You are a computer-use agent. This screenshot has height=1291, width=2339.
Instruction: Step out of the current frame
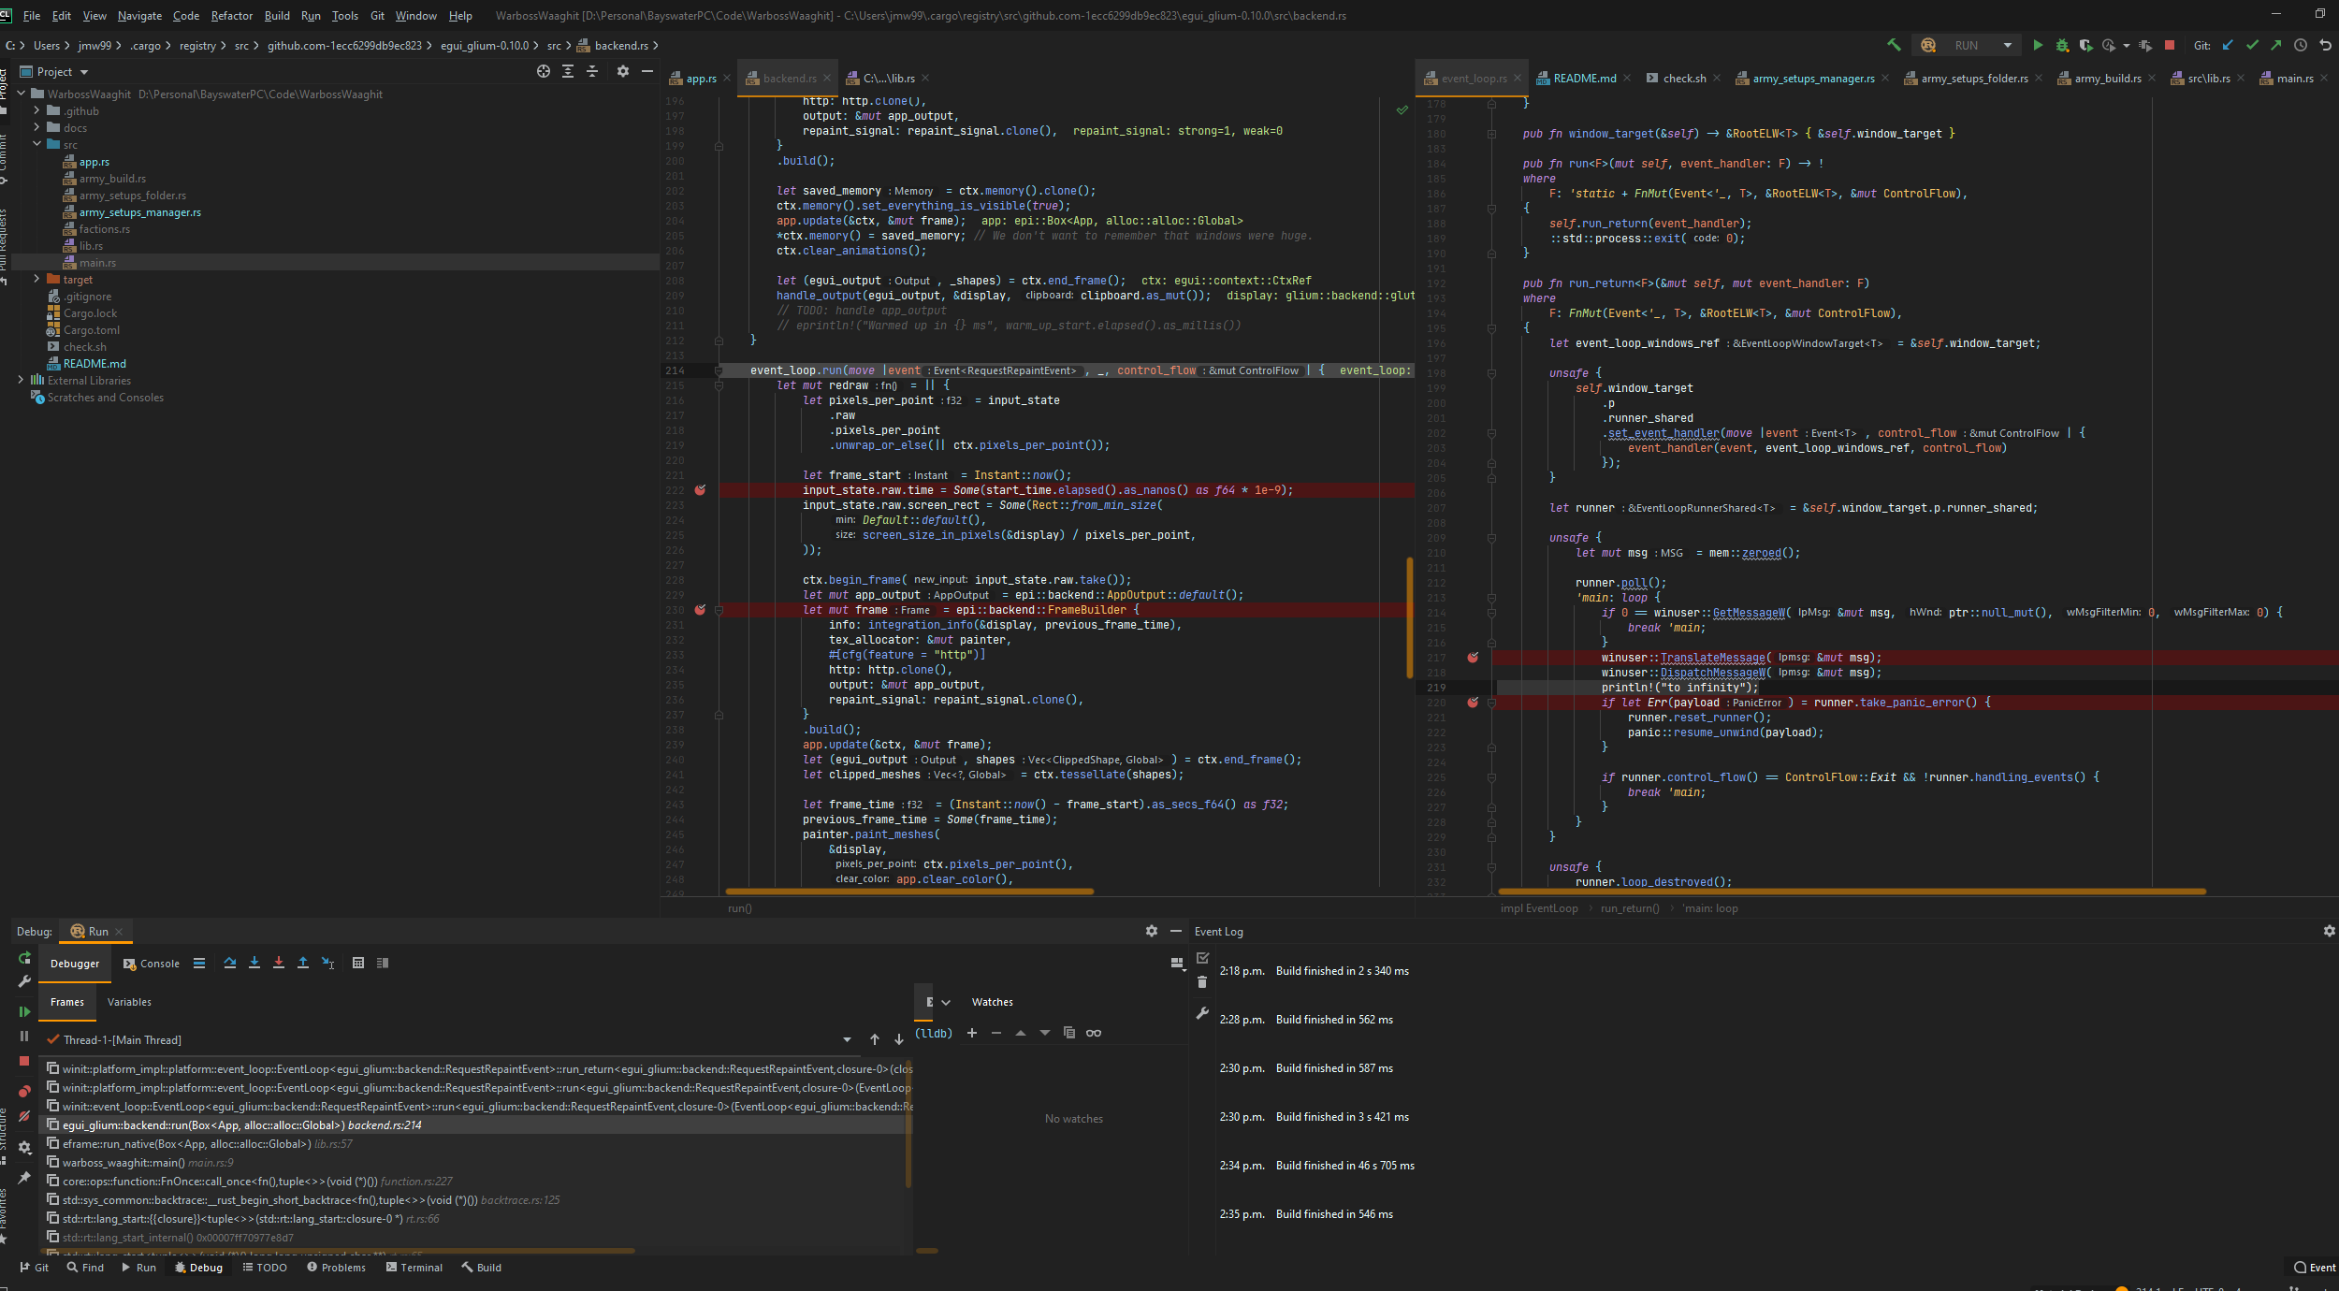pos(303,963)
